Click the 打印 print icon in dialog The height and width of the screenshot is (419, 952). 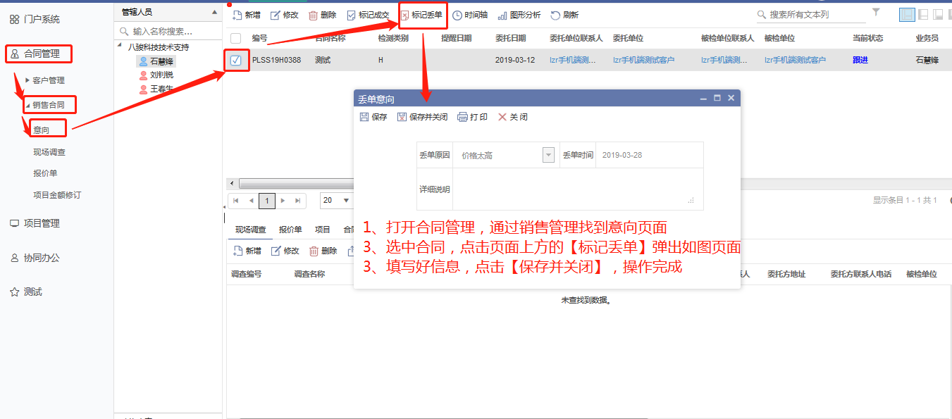(x=463, y=117)
